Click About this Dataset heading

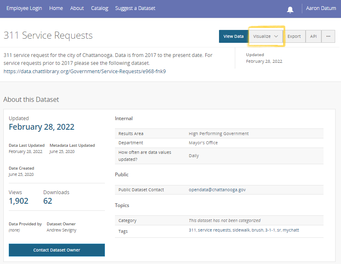(31, 99)
